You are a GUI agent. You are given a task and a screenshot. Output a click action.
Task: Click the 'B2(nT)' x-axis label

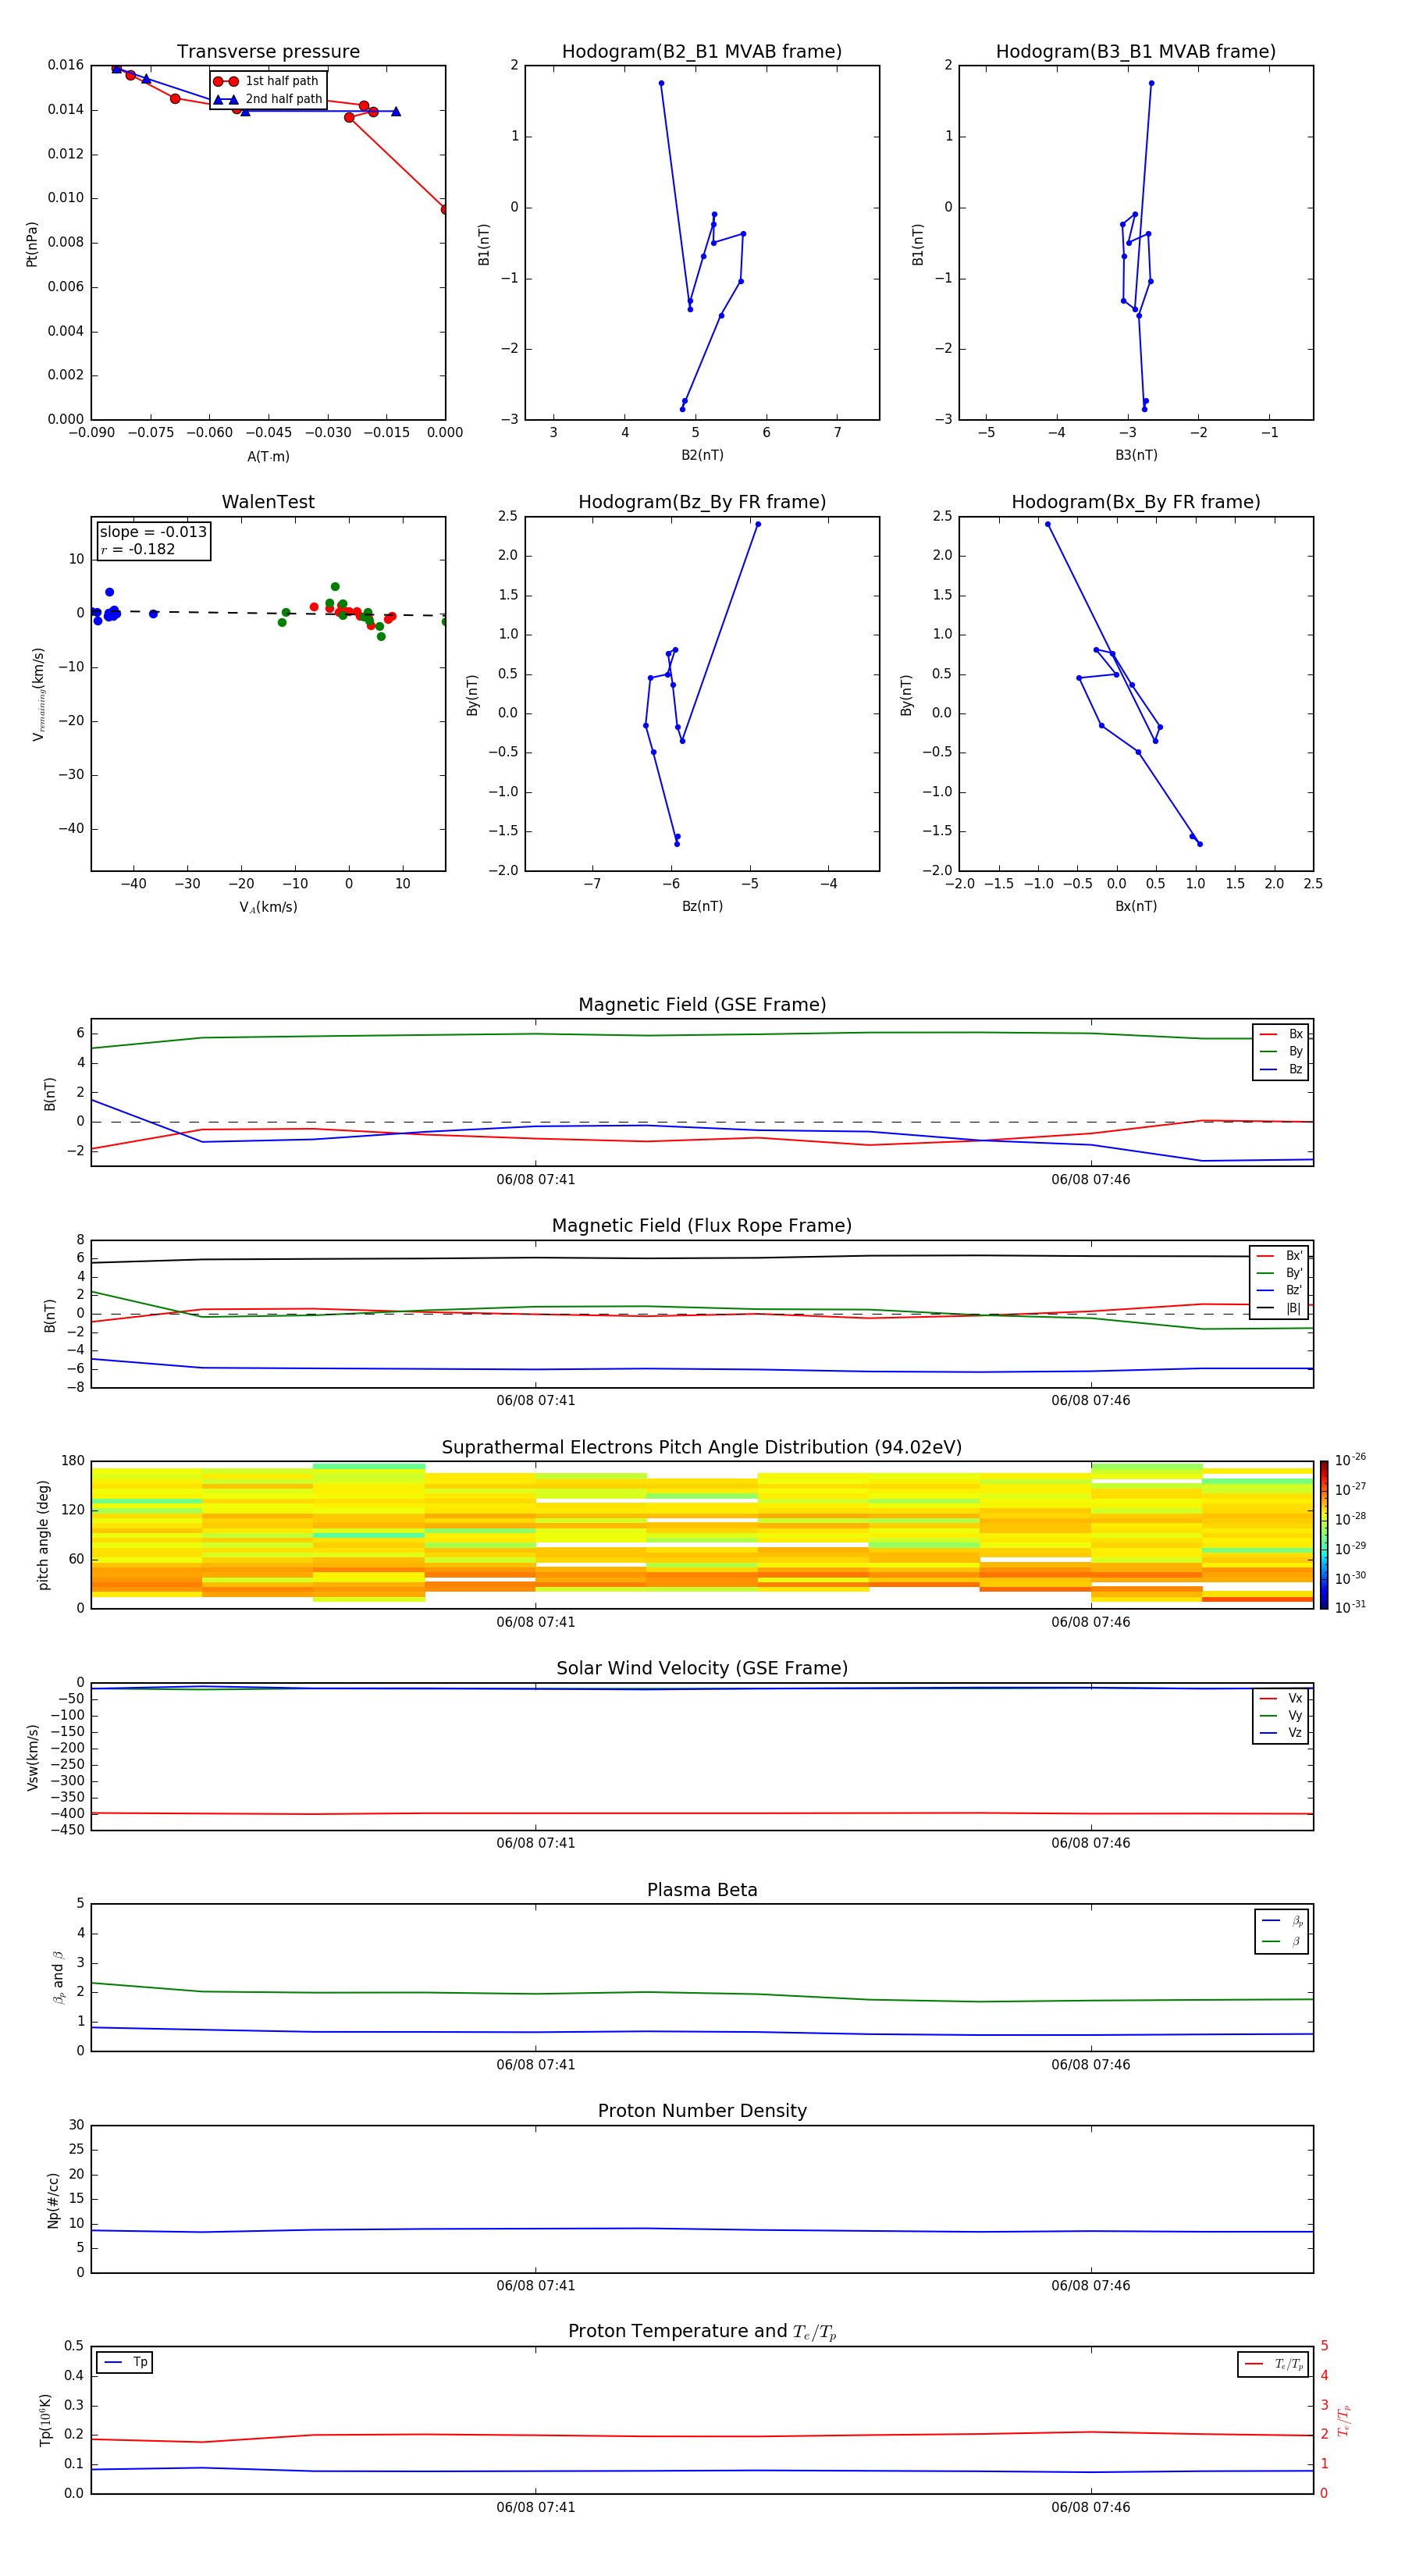(x=702, y=455)
